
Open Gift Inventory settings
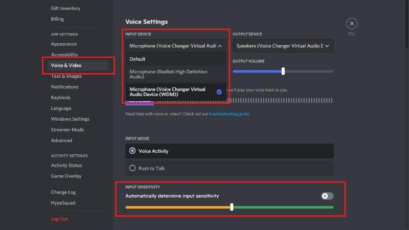tap(65, 8)
